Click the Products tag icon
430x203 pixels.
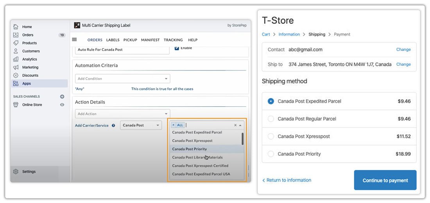click(16, 43)
